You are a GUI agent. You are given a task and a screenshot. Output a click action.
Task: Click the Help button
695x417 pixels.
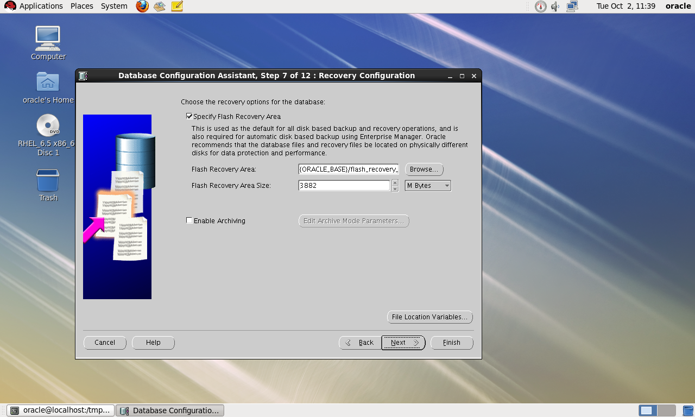point(153,343)
